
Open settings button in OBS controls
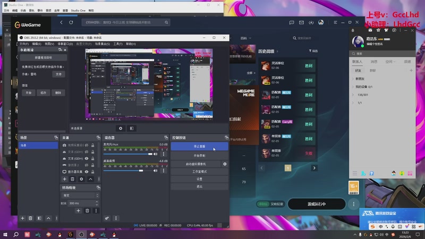[200, 179]
